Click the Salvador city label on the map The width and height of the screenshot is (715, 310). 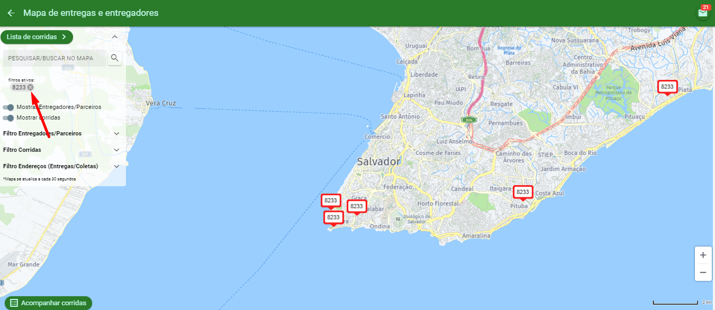point(379,161)
